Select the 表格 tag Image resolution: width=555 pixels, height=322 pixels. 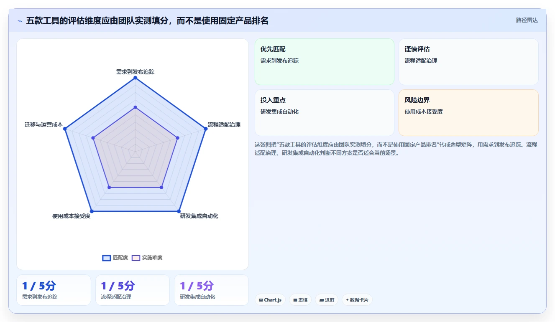(x=300, y=300)
